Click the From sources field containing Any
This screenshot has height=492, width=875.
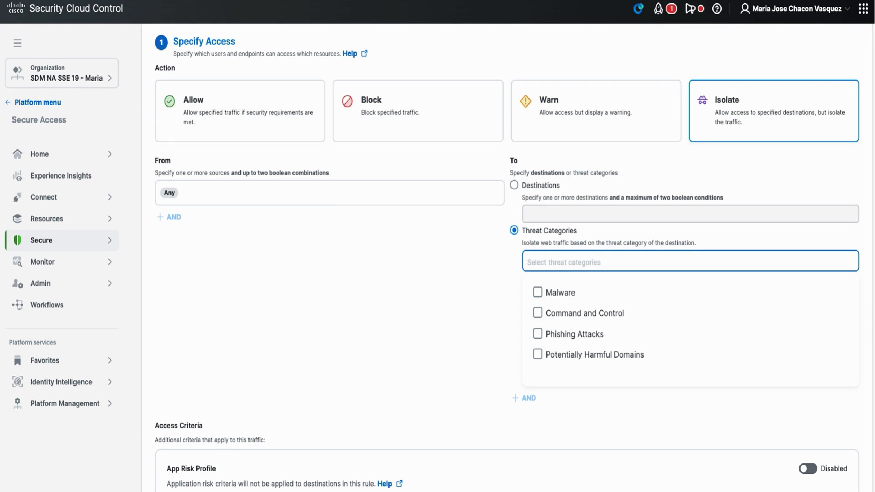[x=329, y=193]
